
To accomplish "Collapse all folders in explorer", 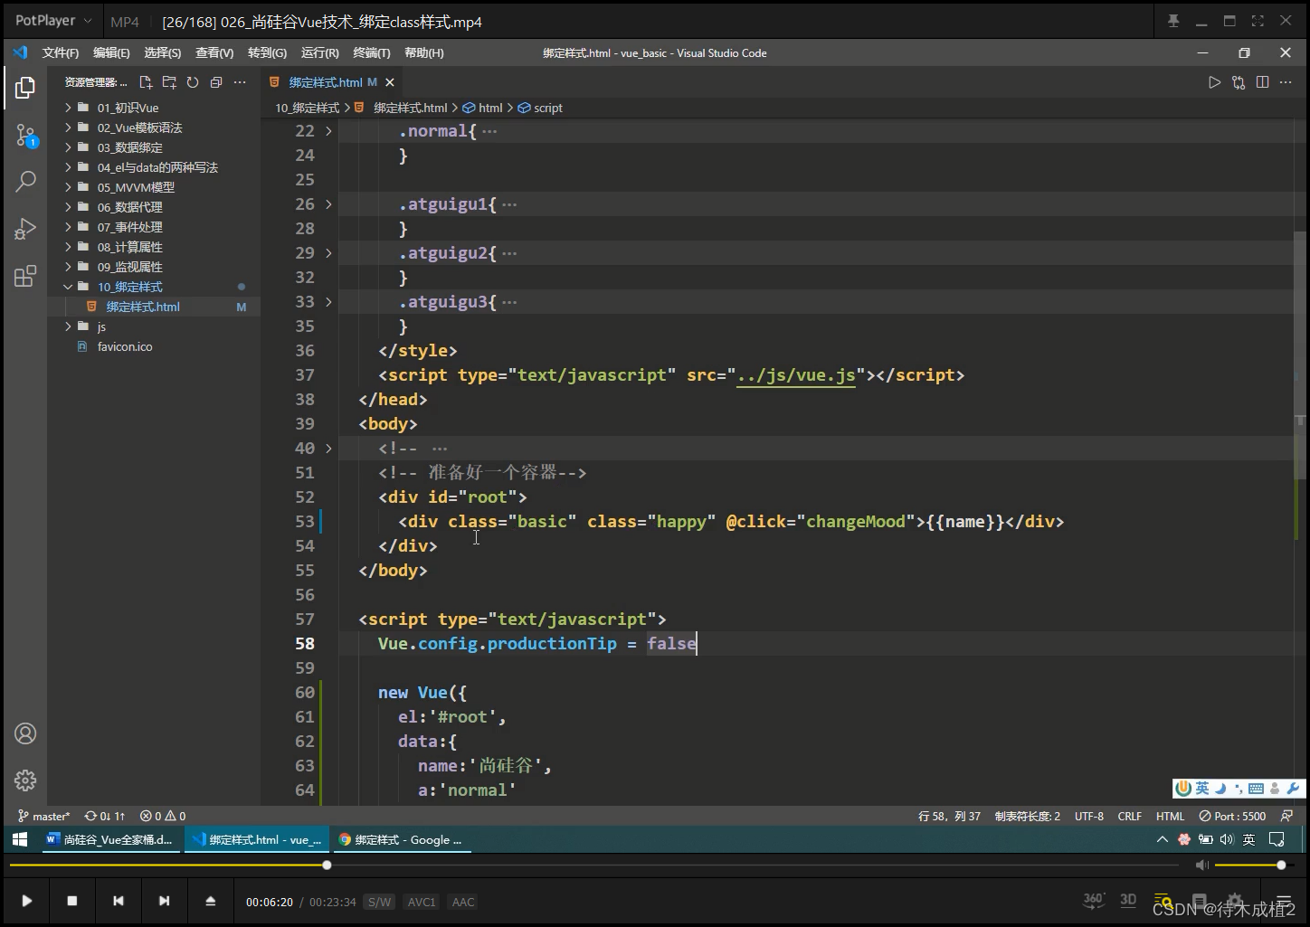I will [216, 82].
